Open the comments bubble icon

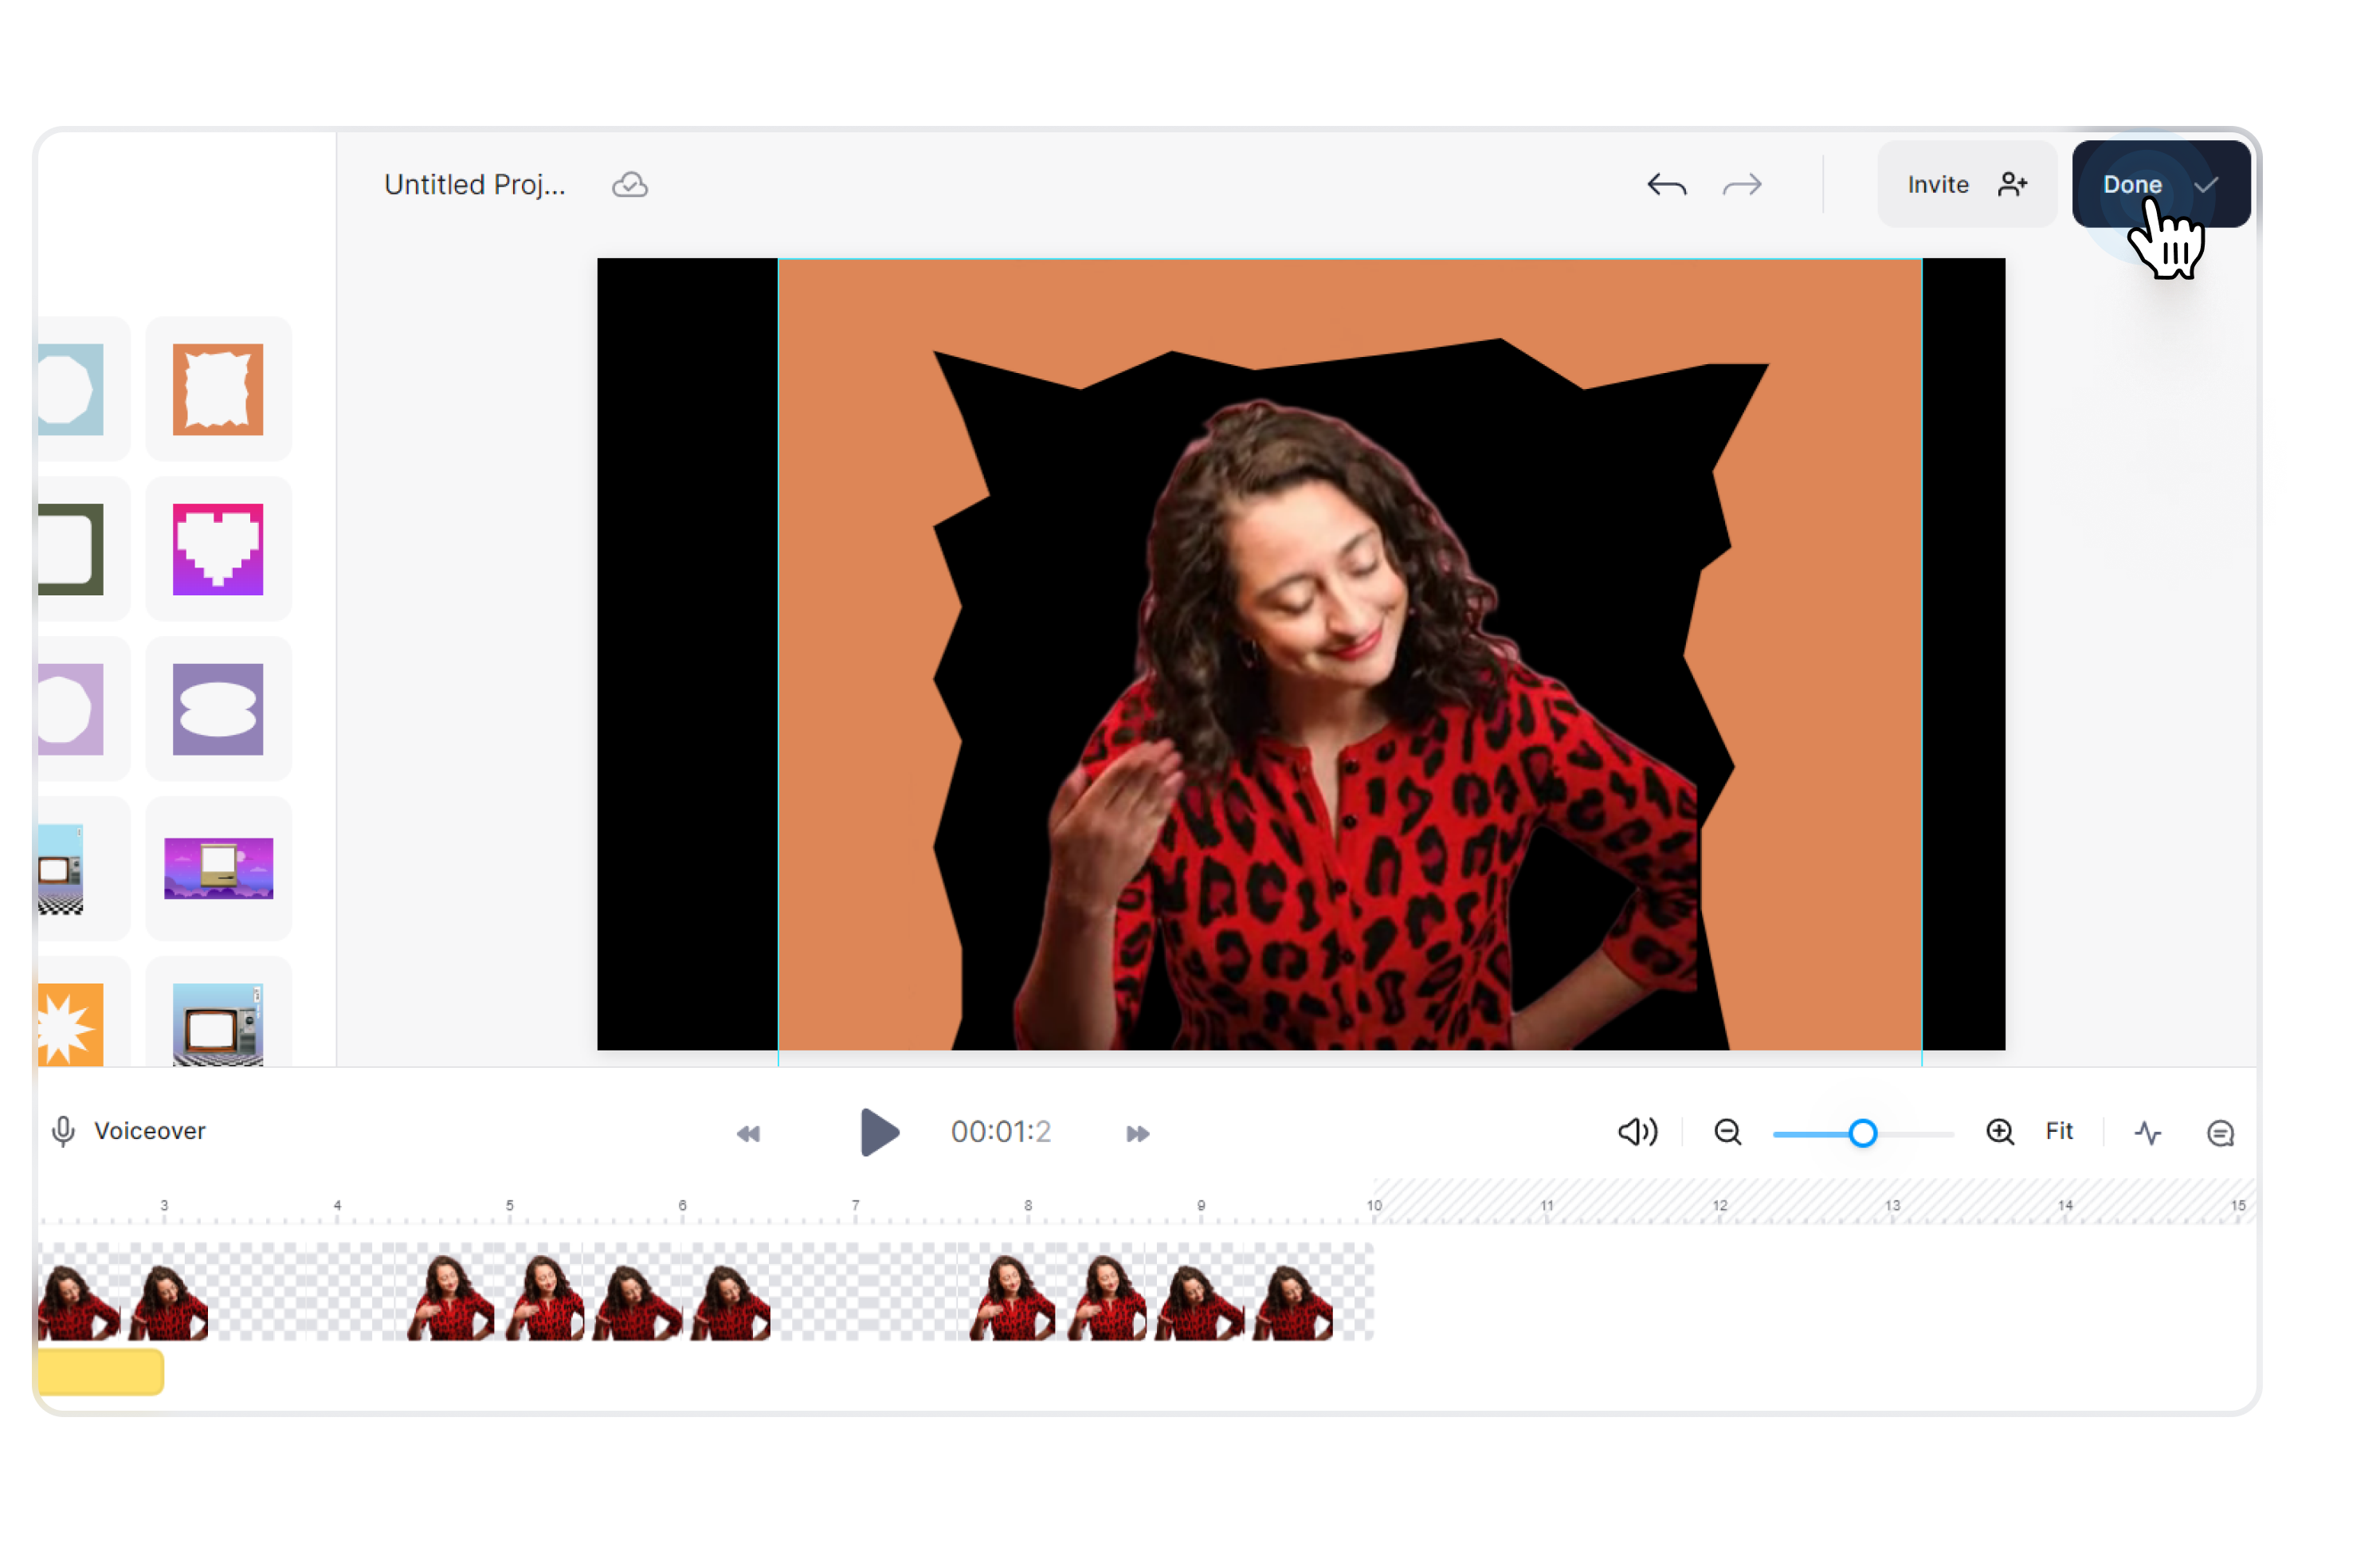coord(2220,1133)
